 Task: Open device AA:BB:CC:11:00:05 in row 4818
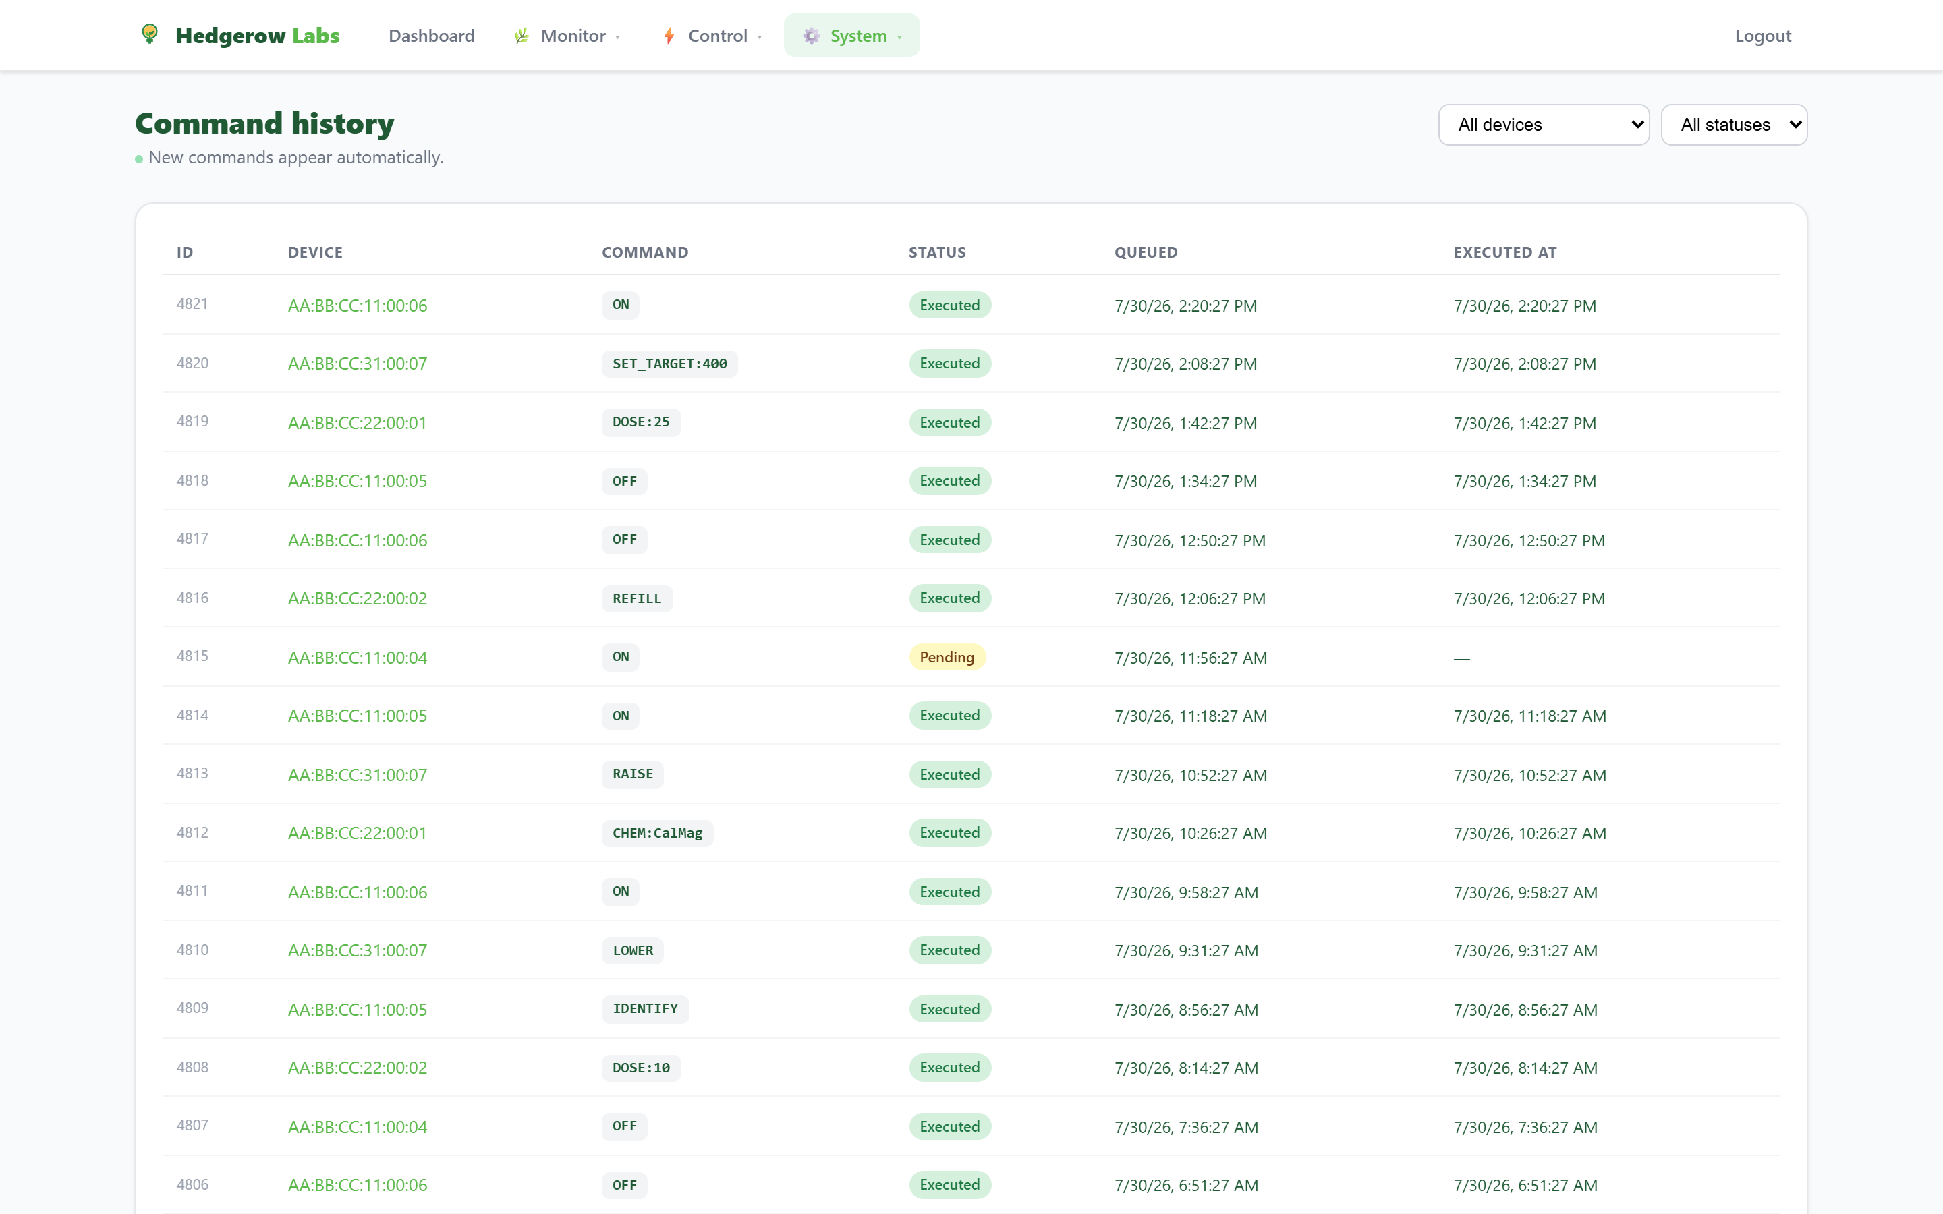pos(358,481)
